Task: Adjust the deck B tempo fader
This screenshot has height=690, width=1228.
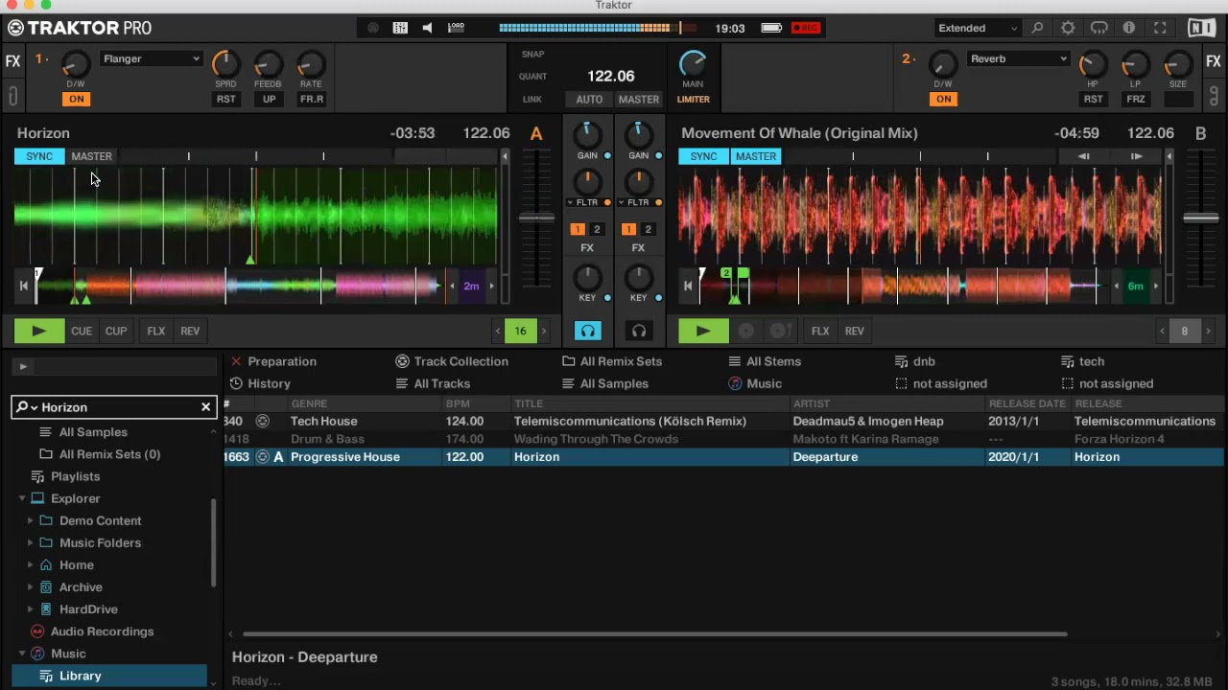Action: click(x=1200, y=218)
